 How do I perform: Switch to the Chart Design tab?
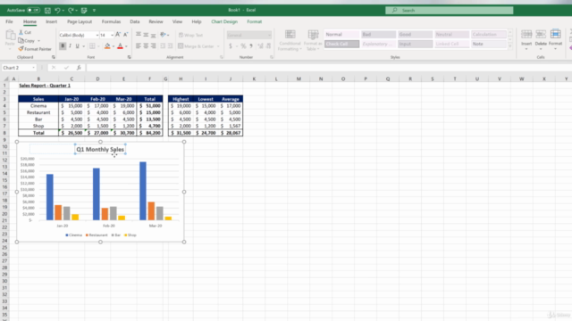224,21
